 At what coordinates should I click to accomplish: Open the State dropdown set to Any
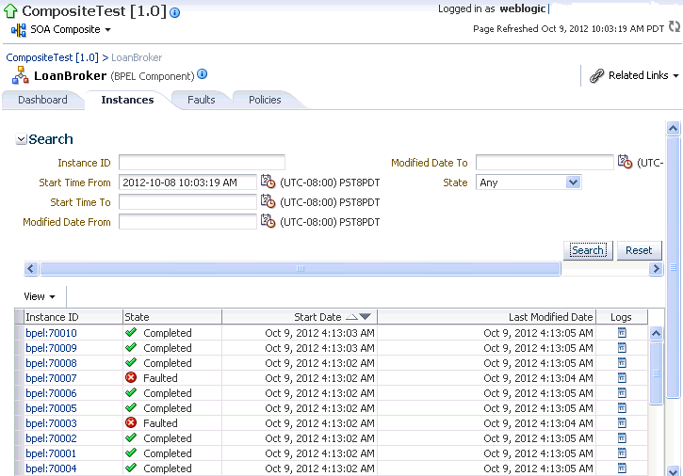(529, 182)
